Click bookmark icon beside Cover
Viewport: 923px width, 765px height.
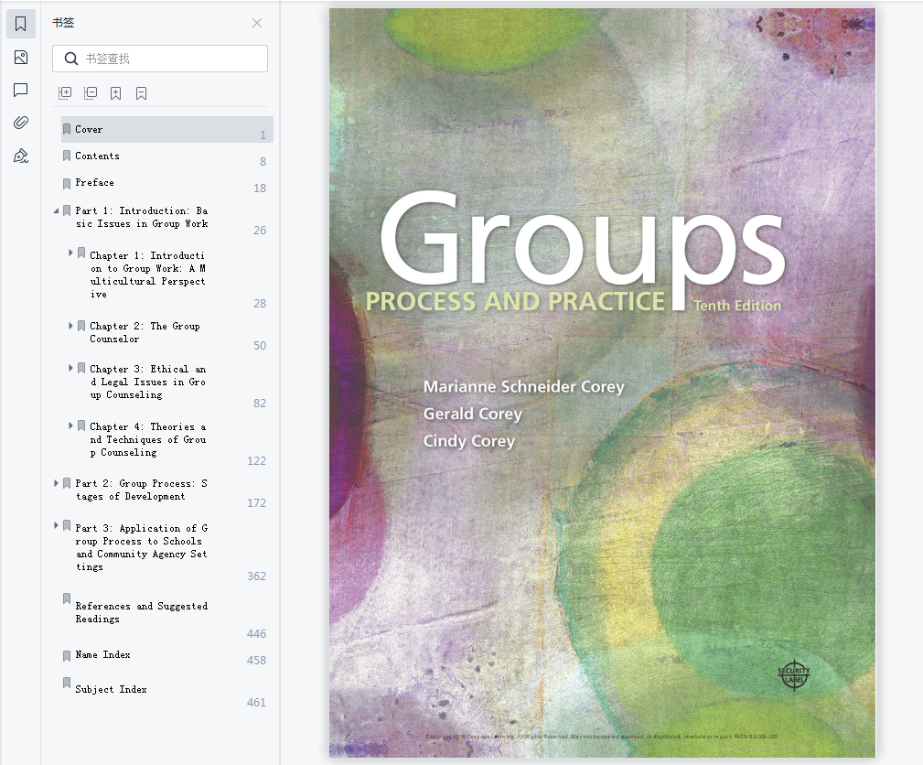[67, 129]
